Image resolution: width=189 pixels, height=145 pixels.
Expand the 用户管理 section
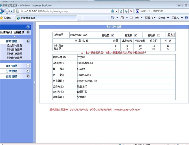[28, 65]
